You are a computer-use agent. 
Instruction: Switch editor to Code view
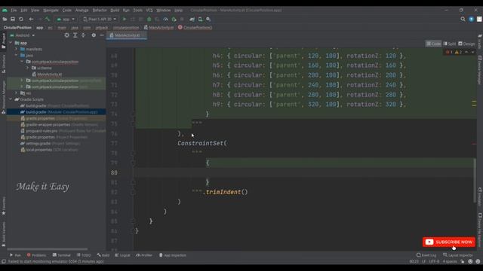click(434, 44)
